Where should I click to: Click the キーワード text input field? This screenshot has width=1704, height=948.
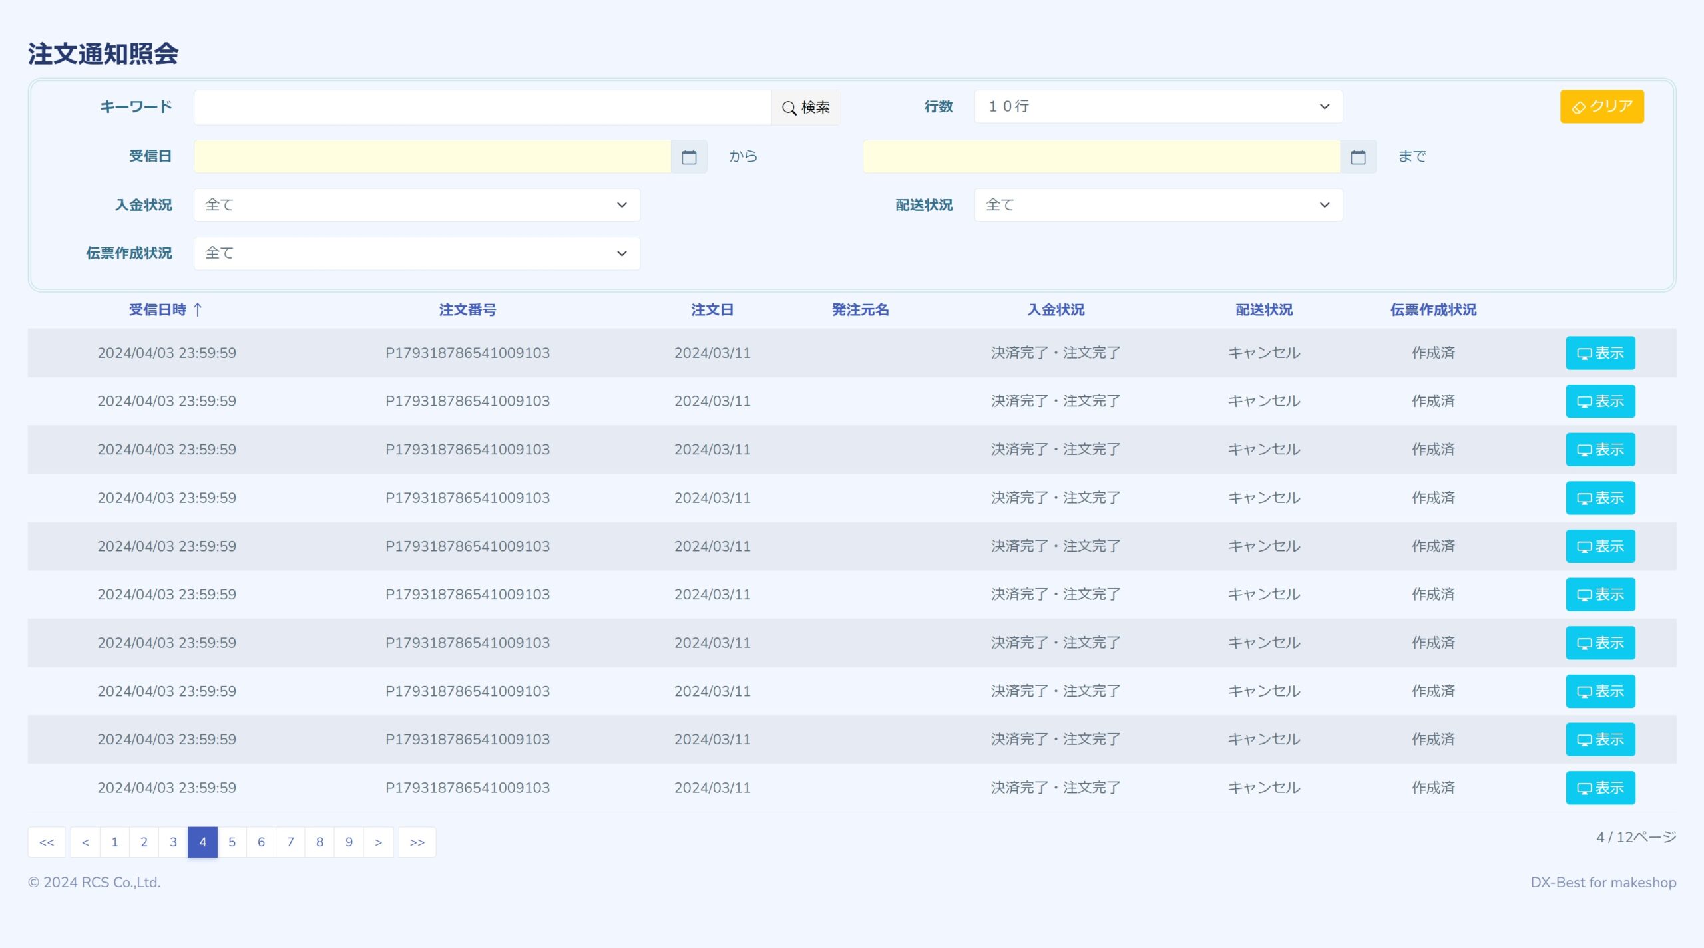pyautogui.click(x=482, y=107)
